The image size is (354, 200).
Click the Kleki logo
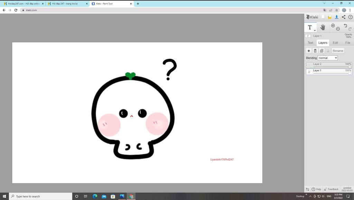(x=312, y=17)
